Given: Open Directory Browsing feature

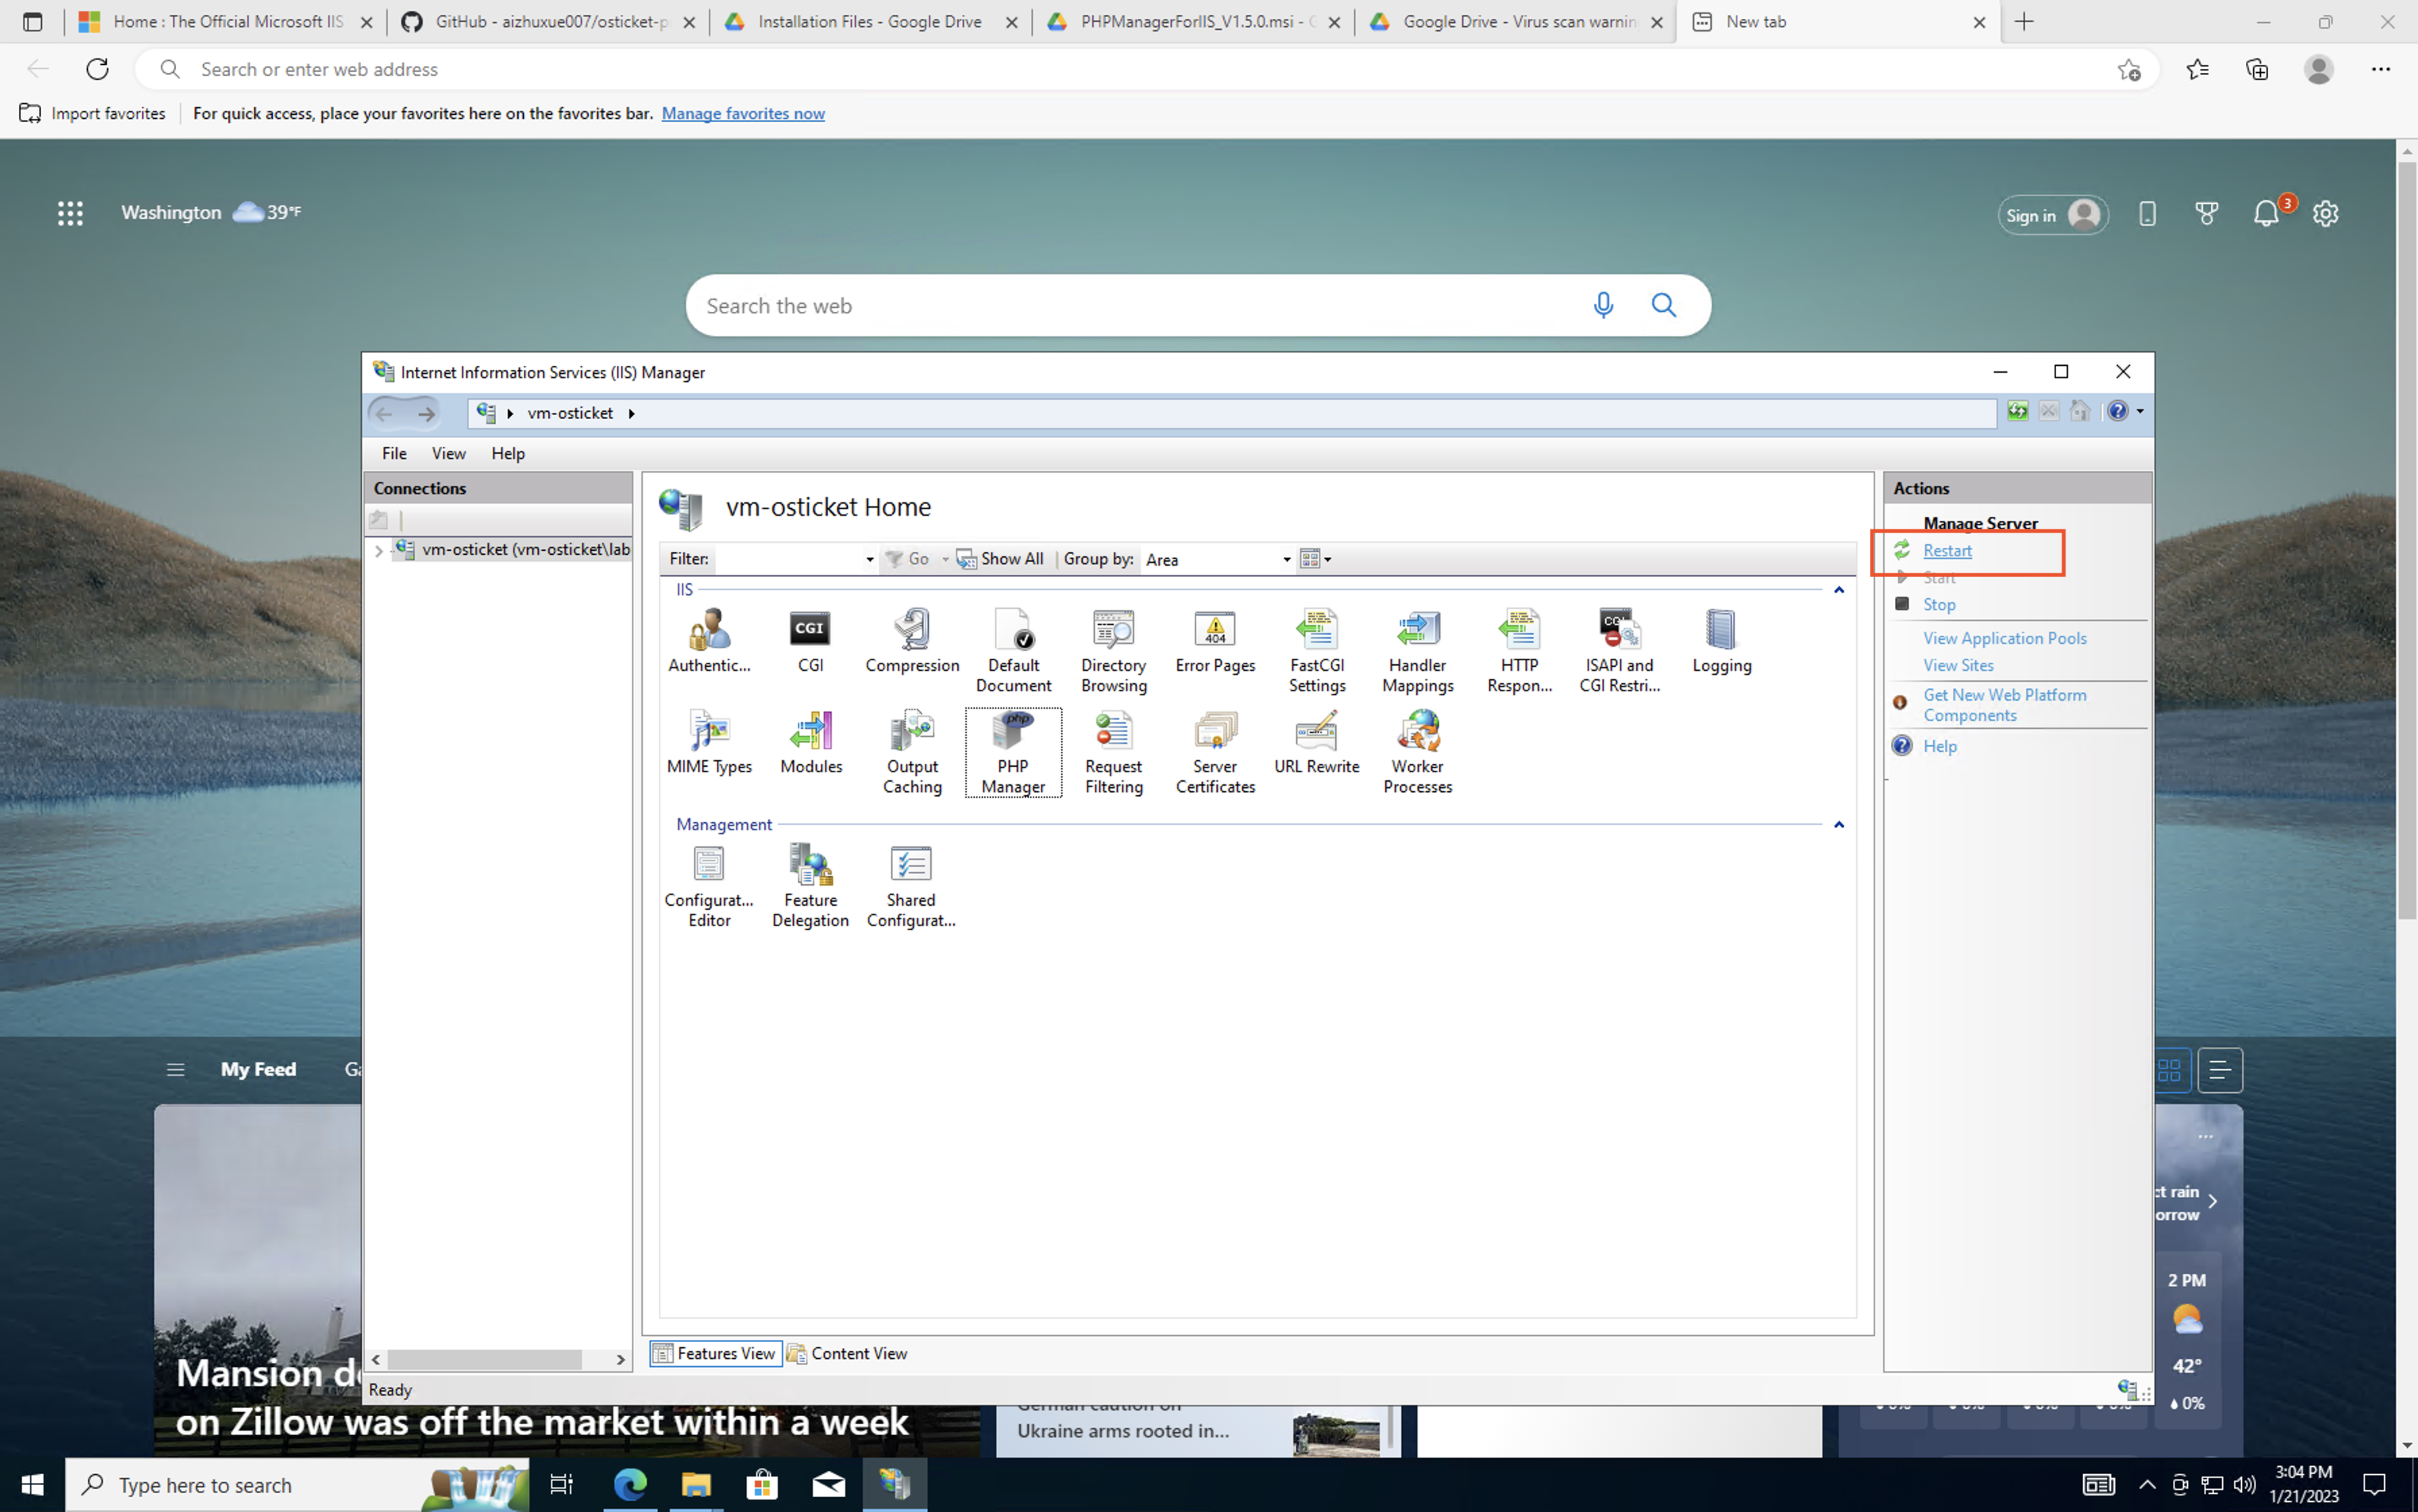Looking at the screenshot, I should (1114, 651).
